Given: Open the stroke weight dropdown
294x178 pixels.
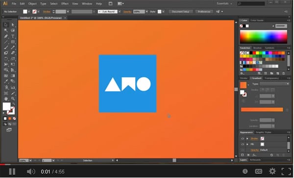Looking at the screenshot, I should (68, 12).
